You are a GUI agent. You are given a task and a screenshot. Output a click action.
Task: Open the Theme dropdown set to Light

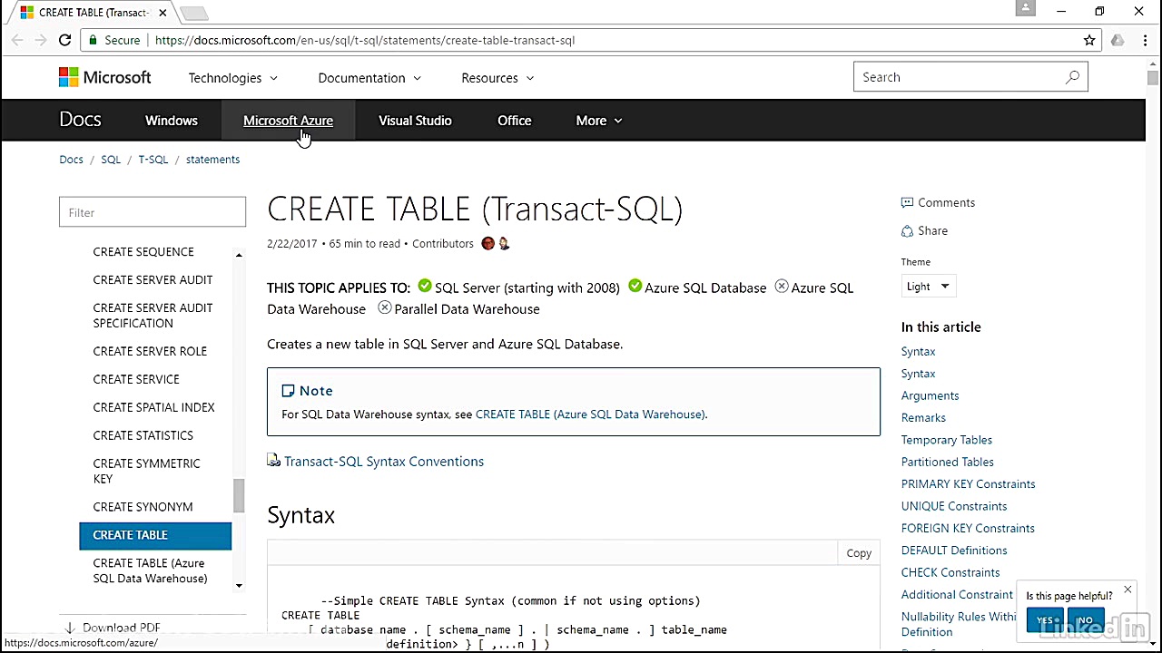coord(928,286)
